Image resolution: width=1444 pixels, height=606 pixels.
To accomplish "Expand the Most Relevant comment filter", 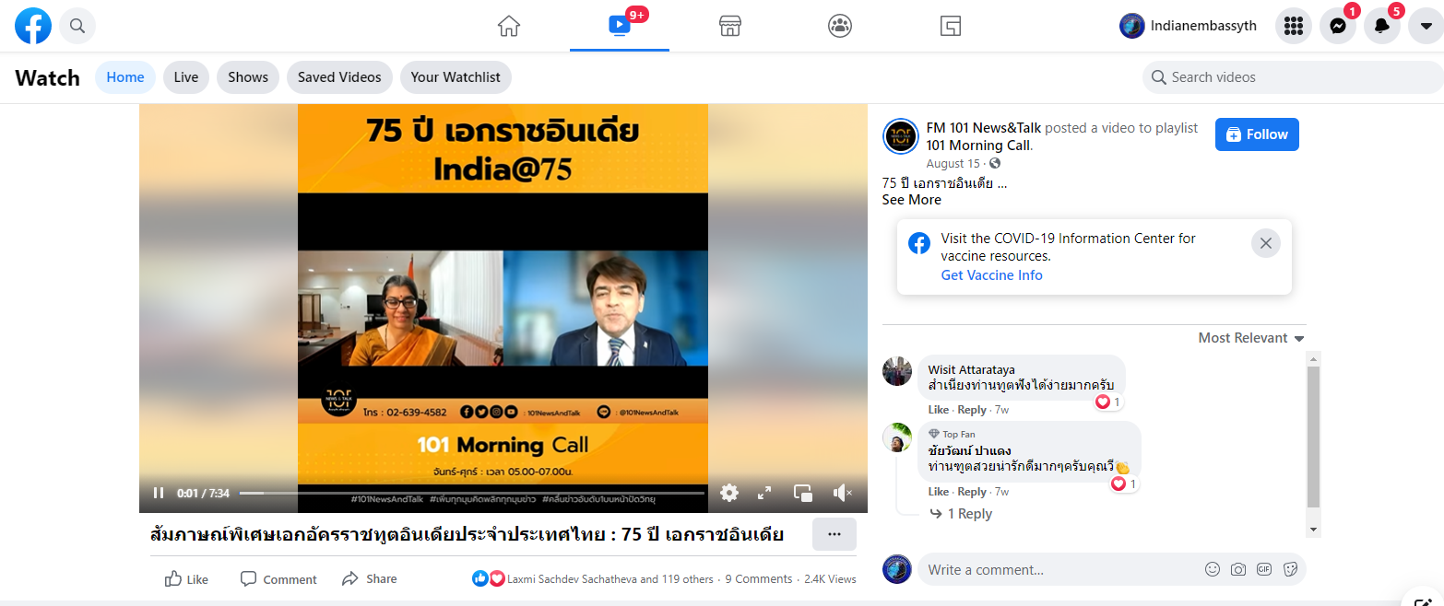I will coord(1251,338).
